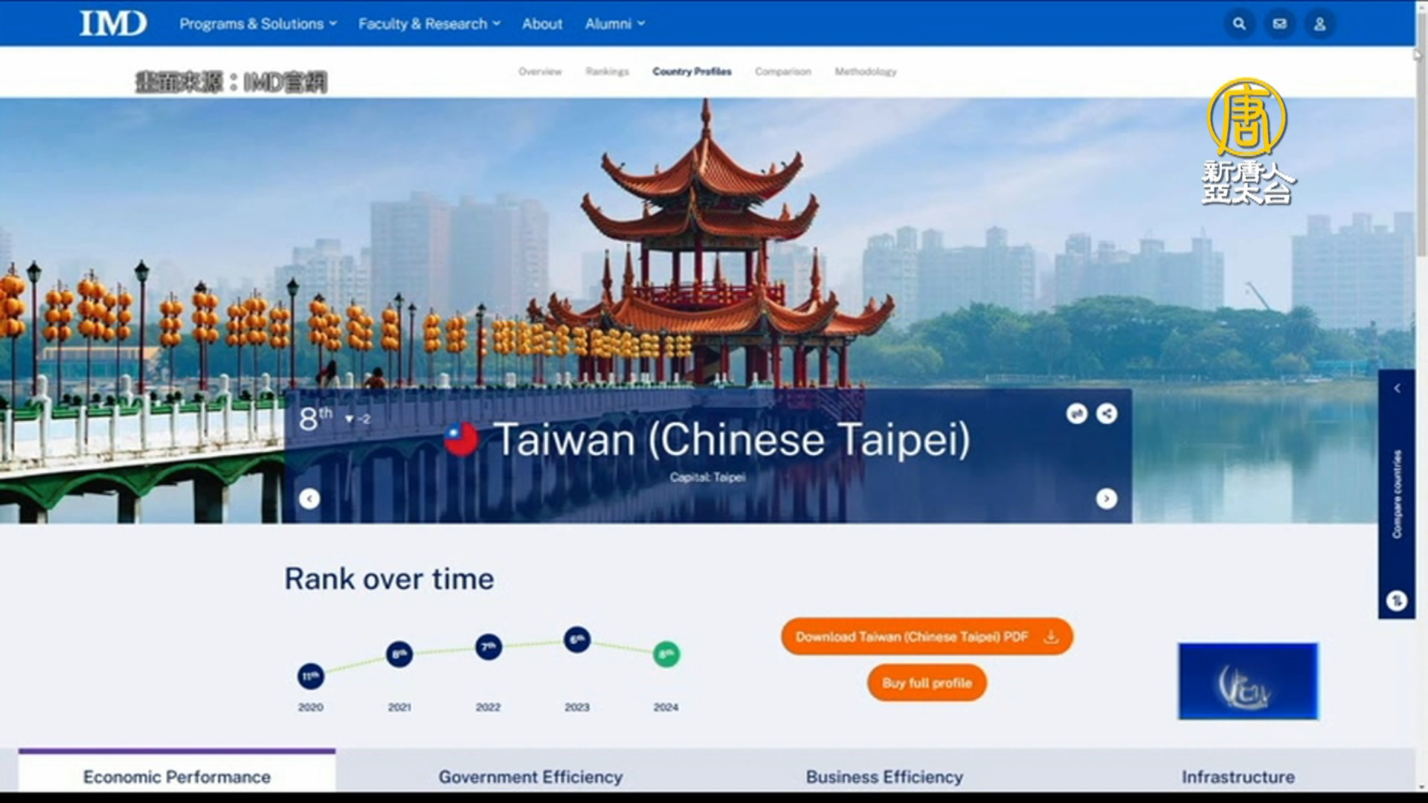This screenshot has height=803, width=1428.
Task: Click the share icon on the Taiwan banner
Action: tap(1107, 413)
